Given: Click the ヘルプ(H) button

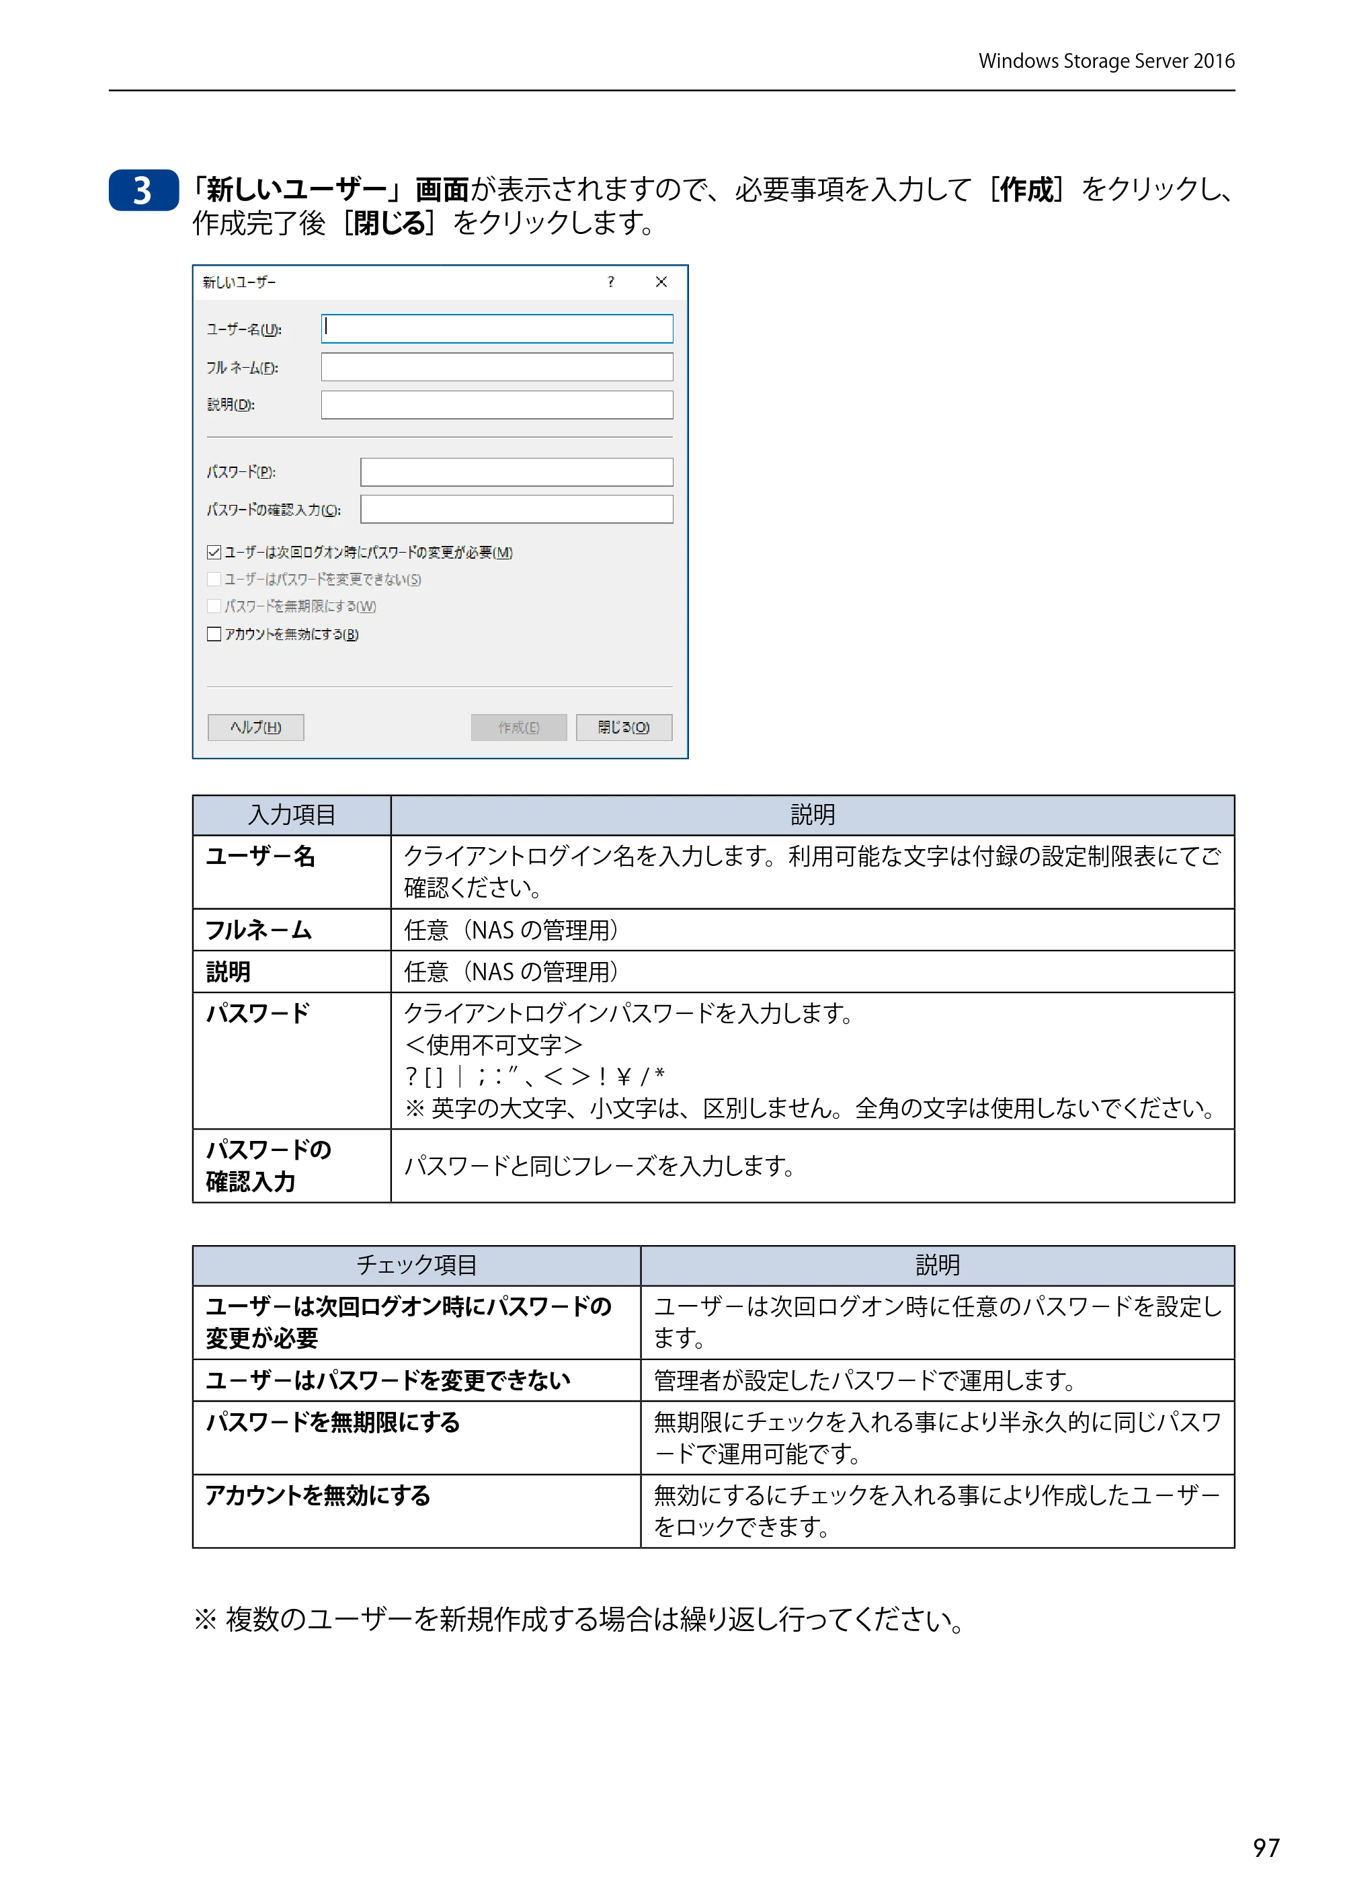Looking at the screenshot, I should coord(256,727).
